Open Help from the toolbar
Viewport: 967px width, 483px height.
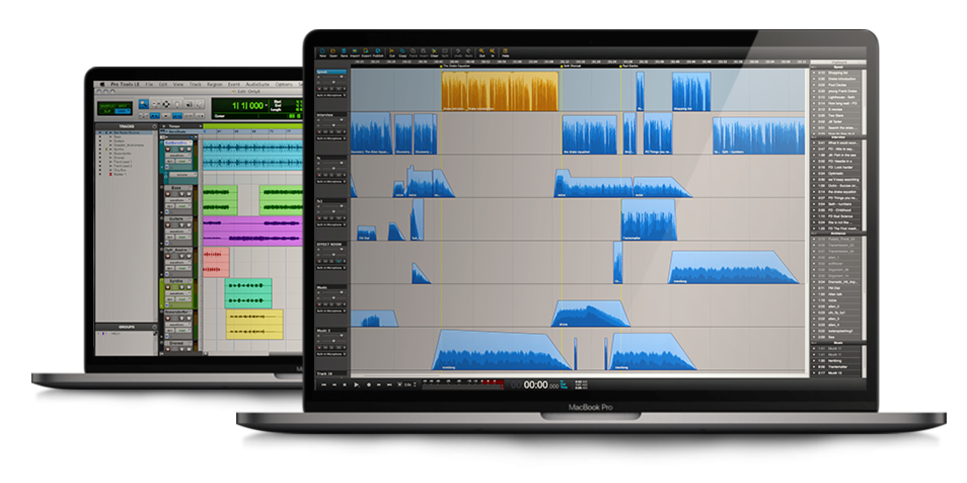[505, 52]
